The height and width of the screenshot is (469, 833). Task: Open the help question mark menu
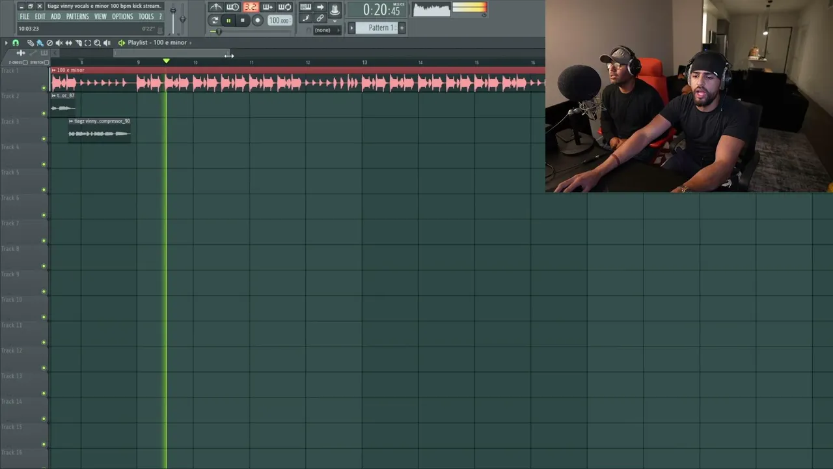tap(160, 17)
